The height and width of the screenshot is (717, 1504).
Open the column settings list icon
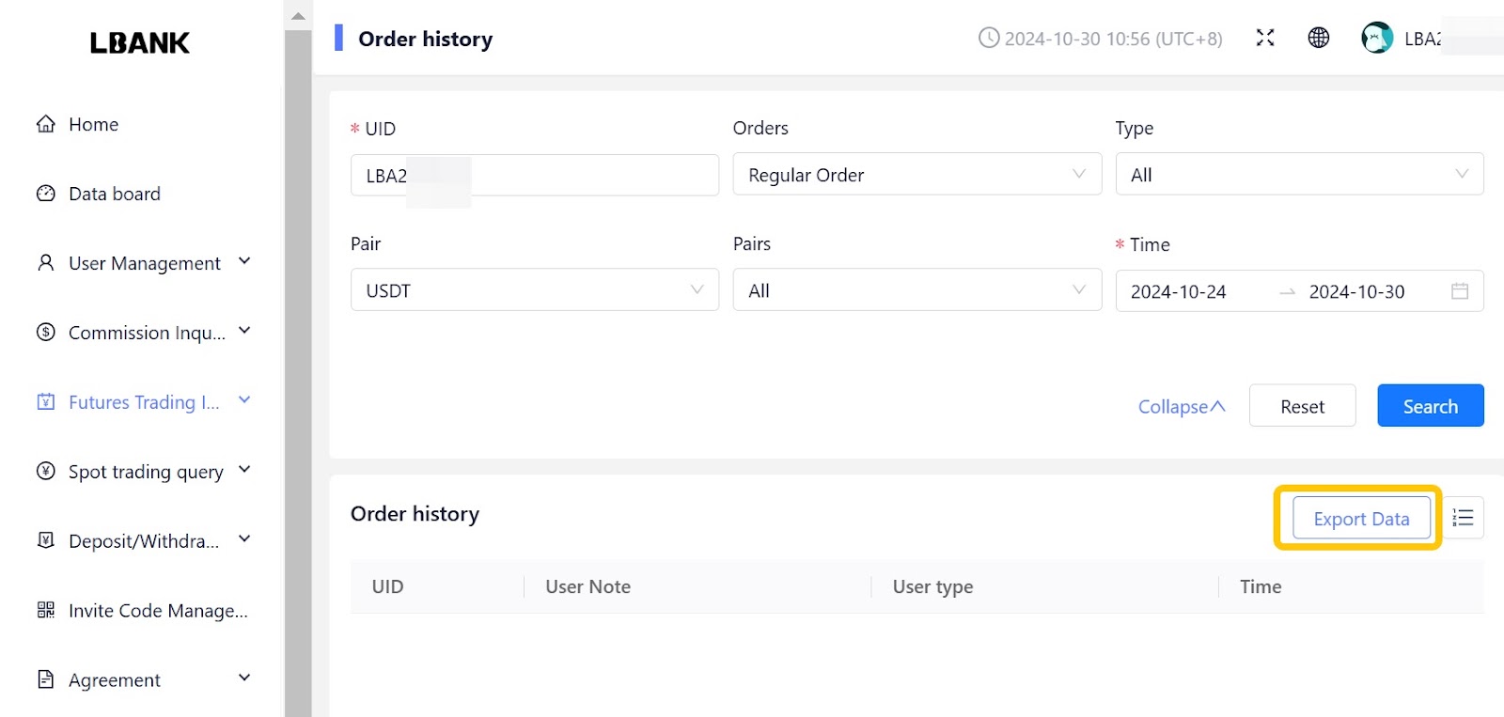1463,518
